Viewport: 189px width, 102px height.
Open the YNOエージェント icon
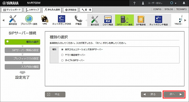coord(179,20)
